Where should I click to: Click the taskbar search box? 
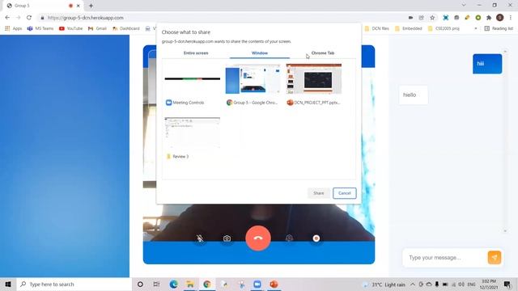[74, 284]
